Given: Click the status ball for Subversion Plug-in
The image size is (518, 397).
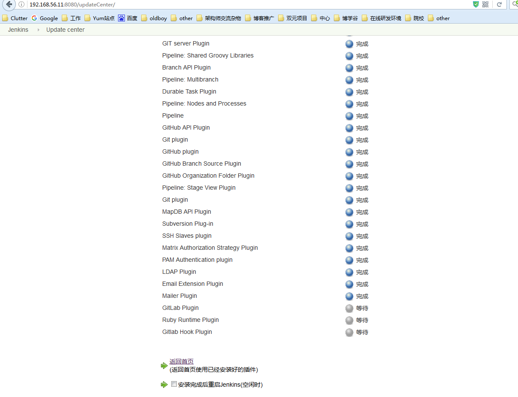Looking at the screenshot, I should coord(349,224).
